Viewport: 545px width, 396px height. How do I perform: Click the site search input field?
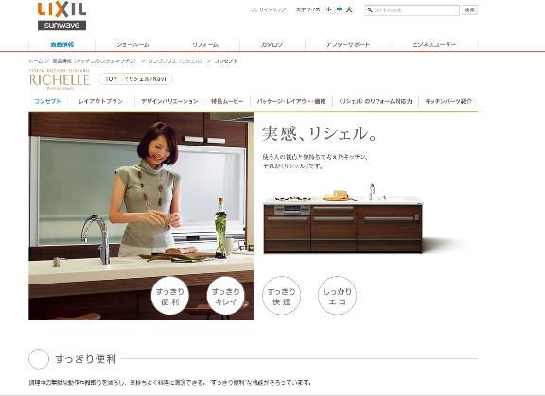pos(413,10)
